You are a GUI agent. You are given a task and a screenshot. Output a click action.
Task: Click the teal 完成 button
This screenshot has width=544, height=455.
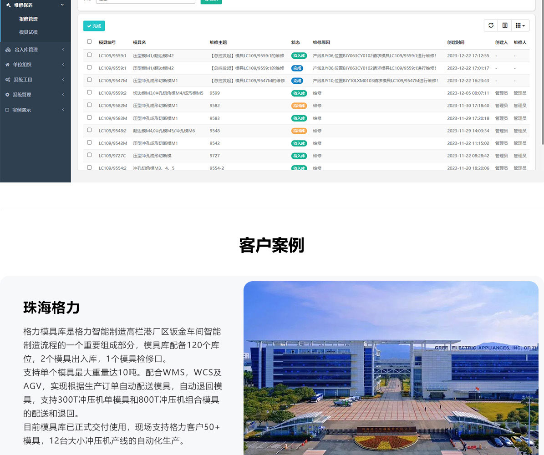[94, 26]
